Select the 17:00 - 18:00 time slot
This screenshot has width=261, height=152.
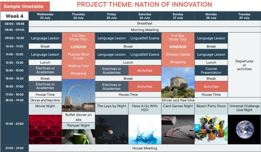point(15,94)
